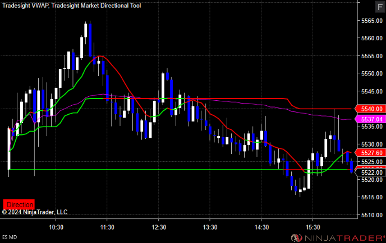The height and width of the screenshot is (243, 386).
Task: Click the 5555.00 price axis label
Action: coord(372,56)
